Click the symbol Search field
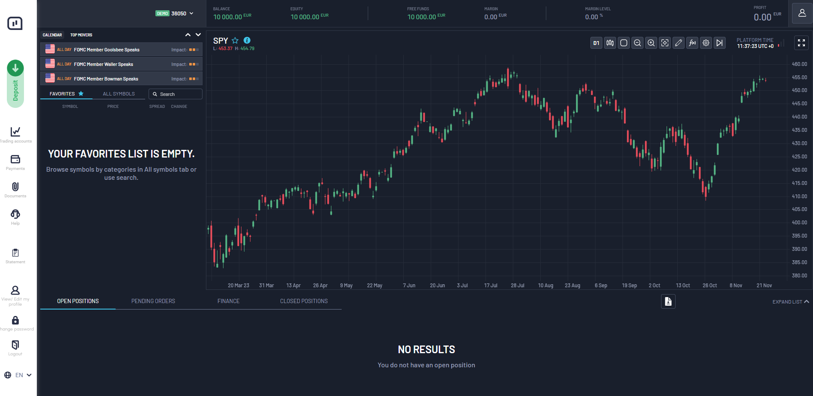 [x=176, y=94]
